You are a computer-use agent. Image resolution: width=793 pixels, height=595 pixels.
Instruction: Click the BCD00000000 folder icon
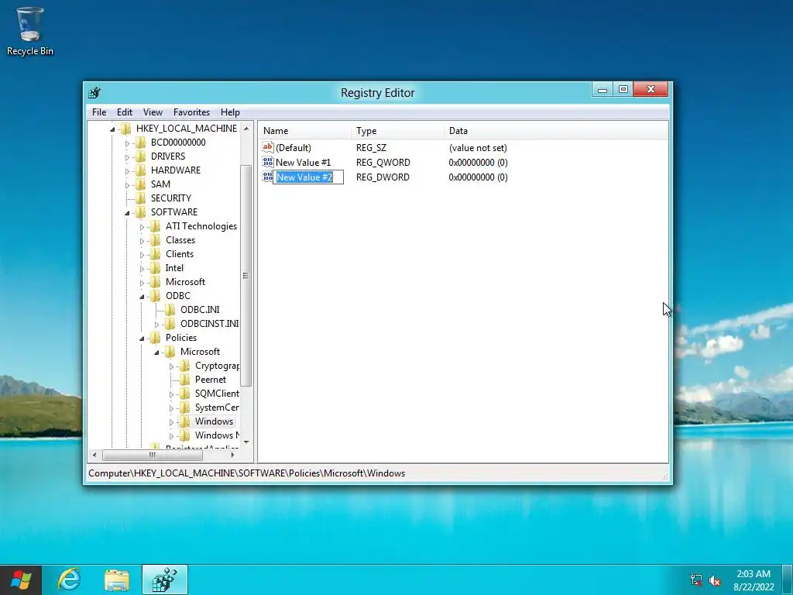pyautogui.click(x=141, y=143)
